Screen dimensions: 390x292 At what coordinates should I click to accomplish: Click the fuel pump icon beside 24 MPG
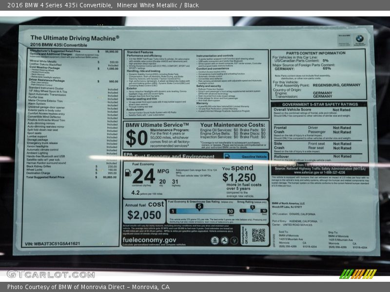click(128, 173)
